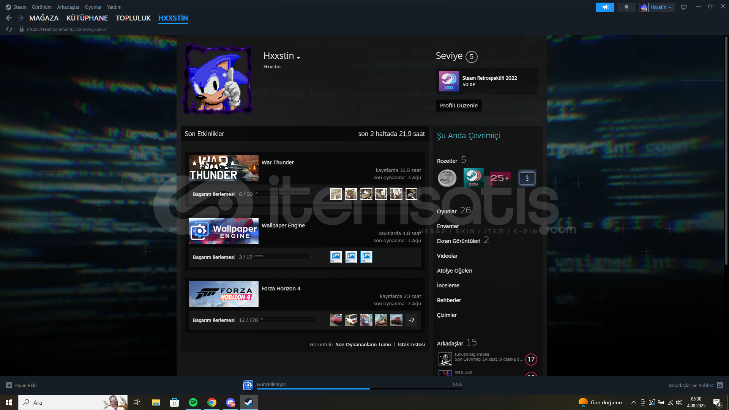The width and height of the screenshot is (729, 410).
Task: Click the War Thunder game banner
Action: 224,168
